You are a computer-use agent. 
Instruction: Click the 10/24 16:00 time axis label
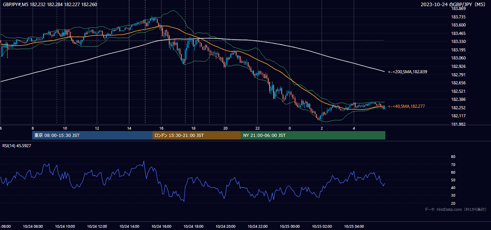pos(161,227)
